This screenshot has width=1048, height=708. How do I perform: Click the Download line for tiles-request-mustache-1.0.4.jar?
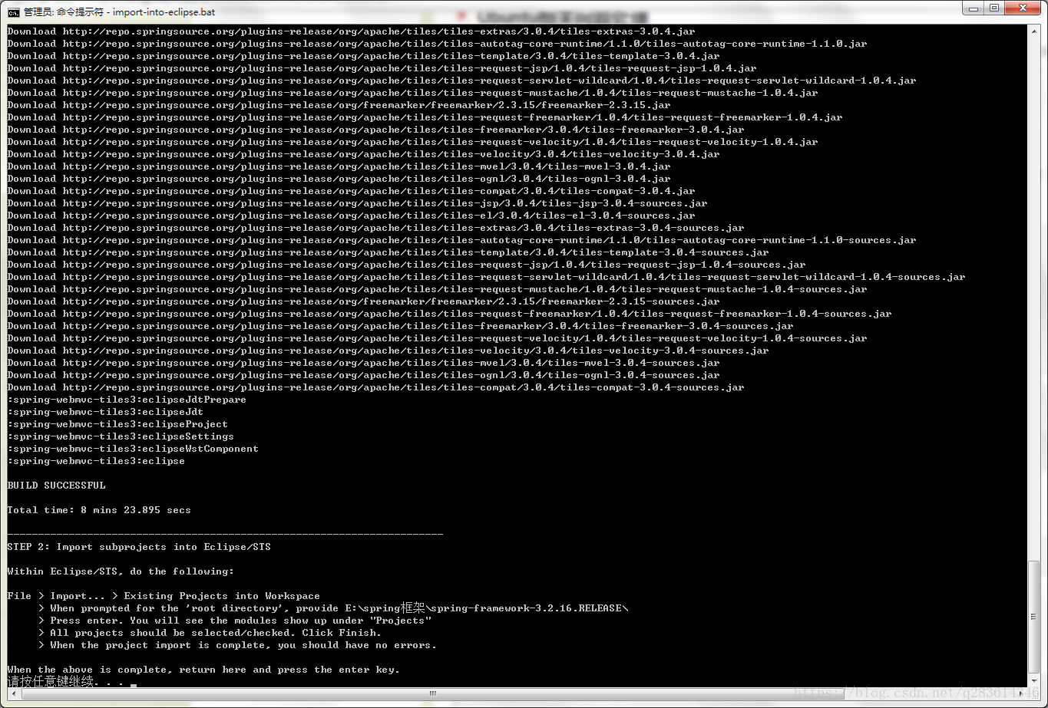pyautogui.click(x=413, y=93)
